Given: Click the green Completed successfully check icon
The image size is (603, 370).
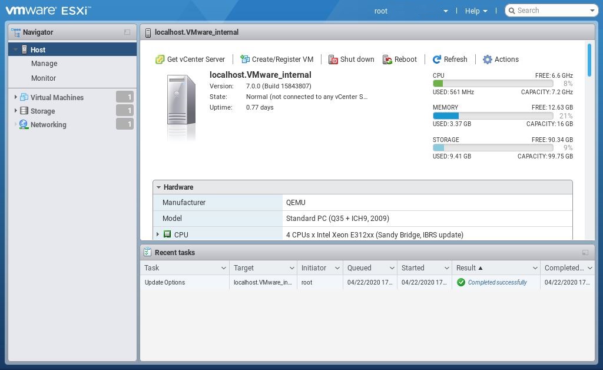Looking at the screenshot, I should pos(460,282).
